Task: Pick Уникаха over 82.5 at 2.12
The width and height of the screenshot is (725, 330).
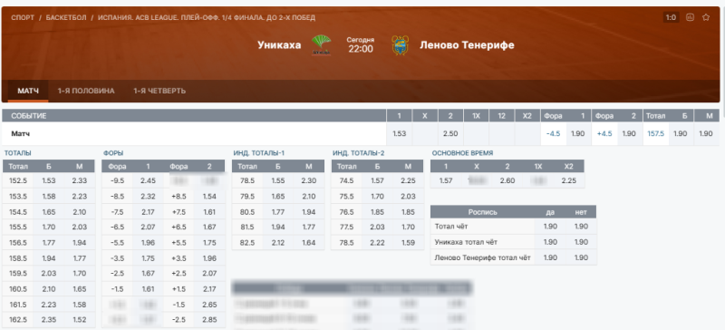Action: click(278, 243)
